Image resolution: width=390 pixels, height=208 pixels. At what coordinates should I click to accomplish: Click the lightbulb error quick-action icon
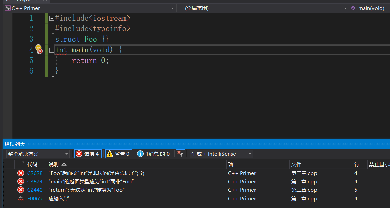point(39,49)
